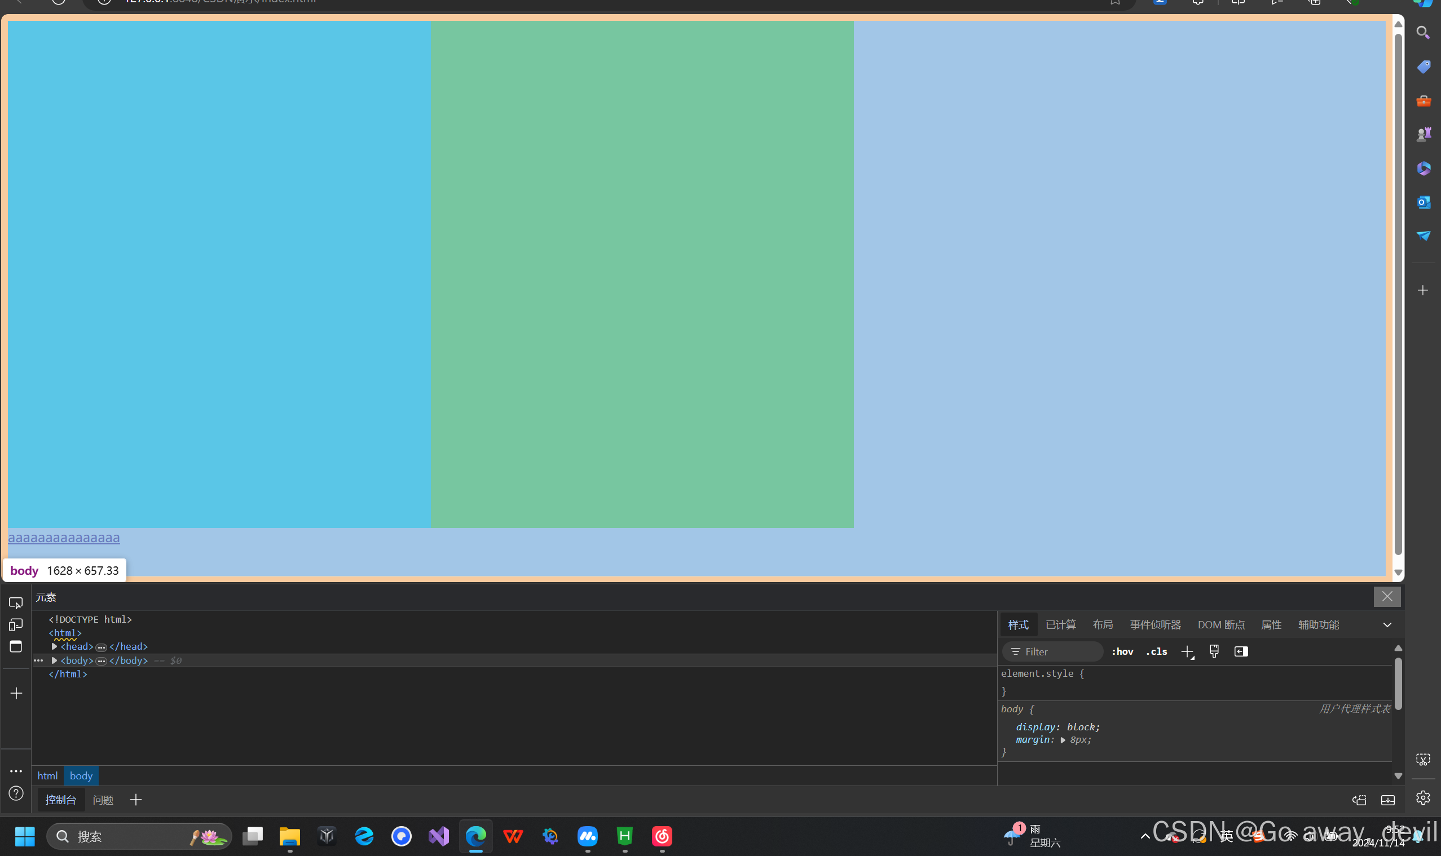Open the 问题 drawer tab
The width and height of the screenshot is (1441, 856).
(x=103, y=800)
